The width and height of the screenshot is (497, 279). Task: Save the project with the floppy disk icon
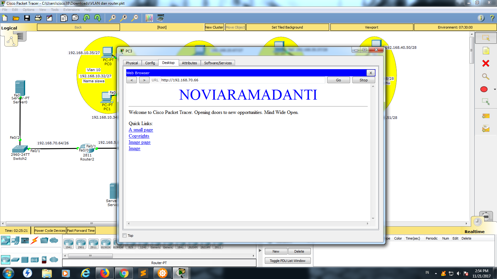pyautogui.click(x=27, y=18)
